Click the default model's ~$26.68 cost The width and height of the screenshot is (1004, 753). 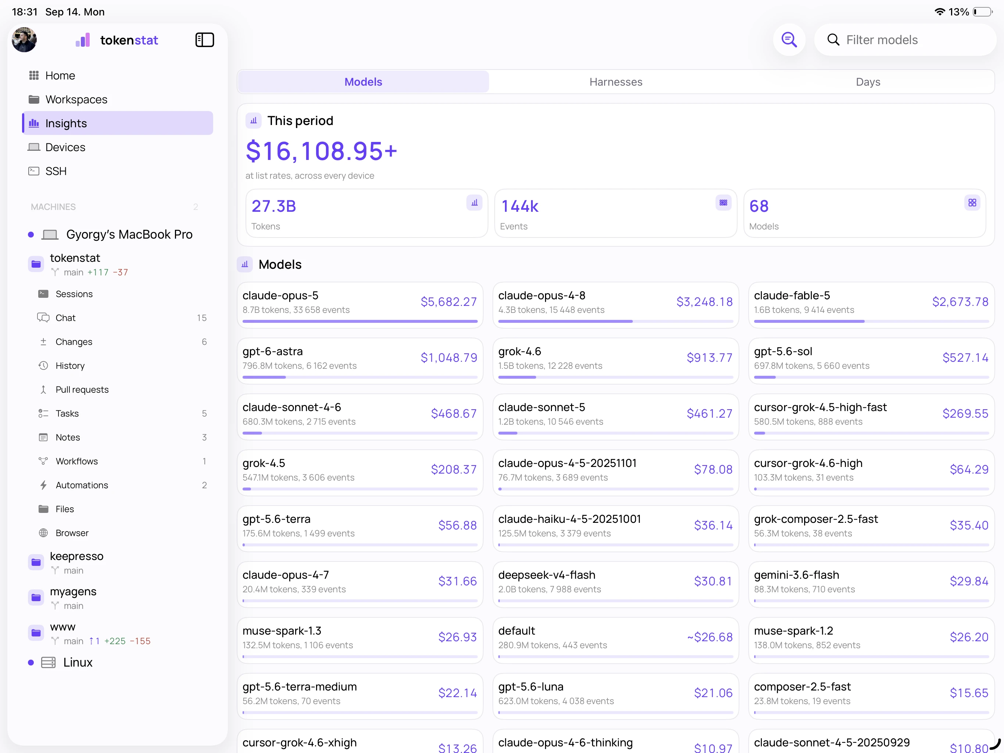tap(709, 637)
